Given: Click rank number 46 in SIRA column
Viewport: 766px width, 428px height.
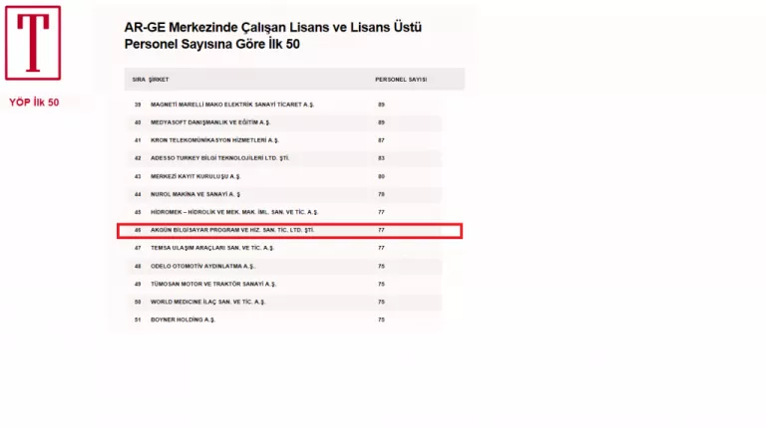Looking at the screenshot, I should [x=138, y=230].
